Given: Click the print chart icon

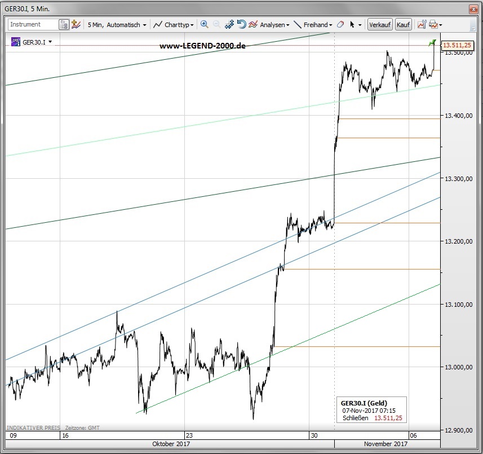Looking at the screenshot, I should [x=433, y=25].
